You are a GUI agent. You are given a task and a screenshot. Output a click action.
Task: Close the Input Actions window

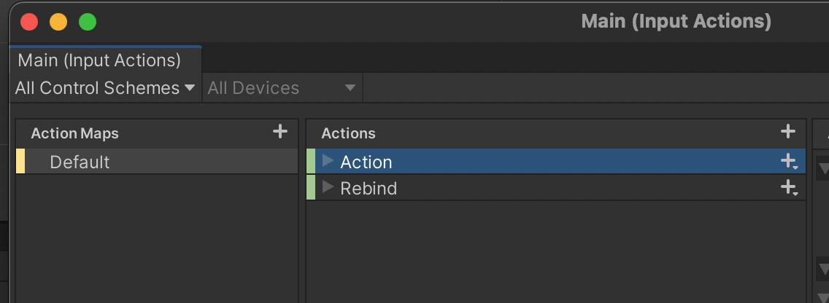29,22
